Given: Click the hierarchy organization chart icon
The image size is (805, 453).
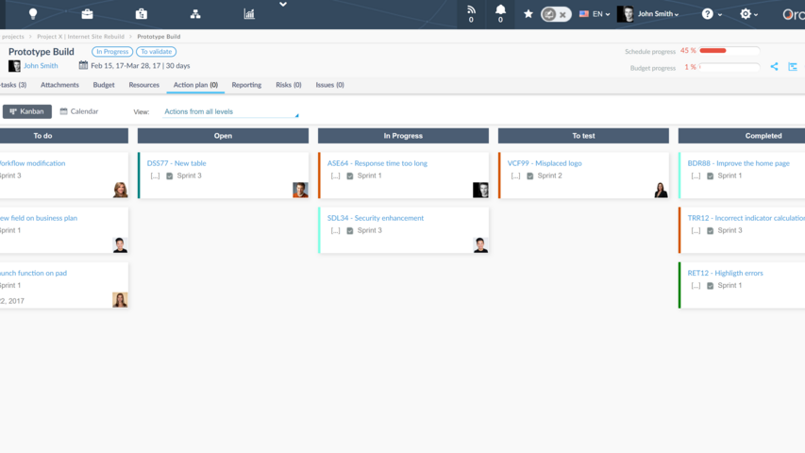Looking at the screenshot, I should (x=195, y=13).
